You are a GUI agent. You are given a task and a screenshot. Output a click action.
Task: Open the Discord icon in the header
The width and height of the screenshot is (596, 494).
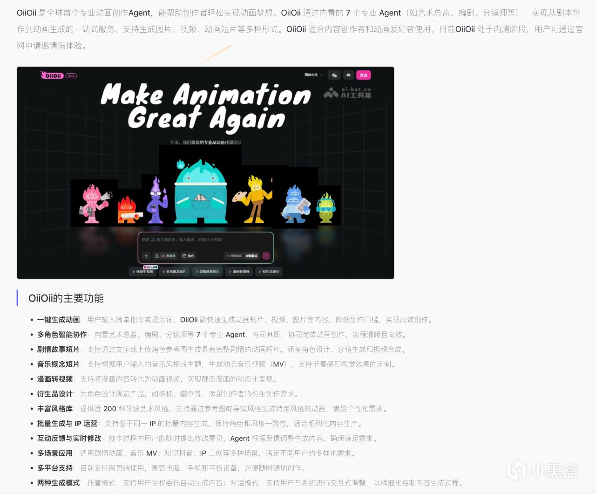348,75
